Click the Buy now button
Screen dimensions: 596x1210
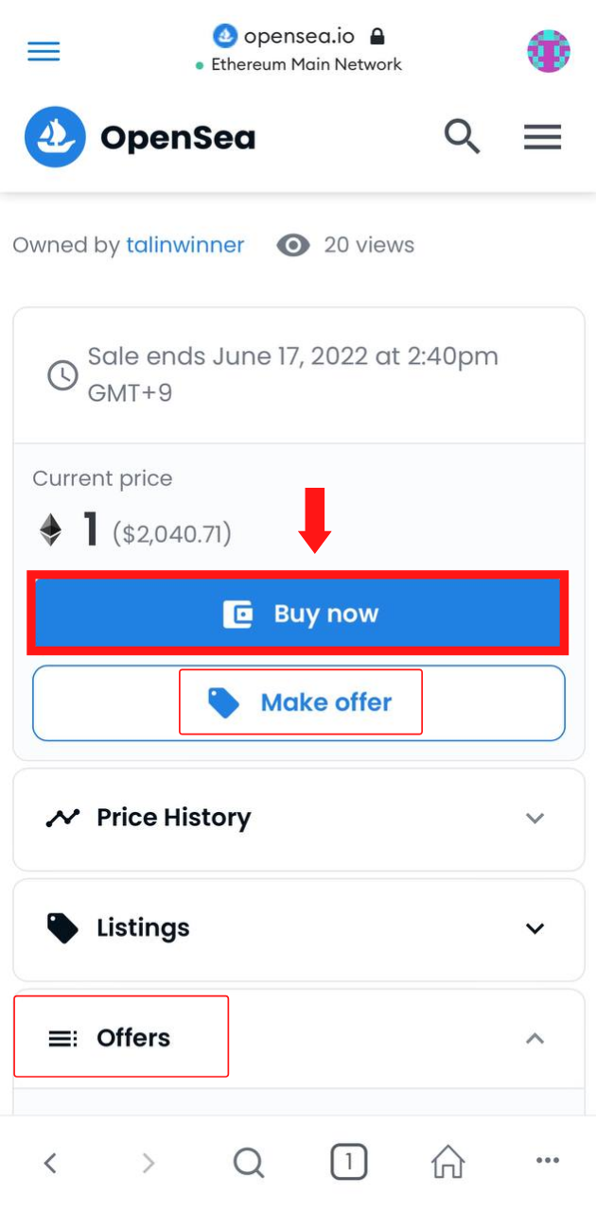[x=298, y=614]
